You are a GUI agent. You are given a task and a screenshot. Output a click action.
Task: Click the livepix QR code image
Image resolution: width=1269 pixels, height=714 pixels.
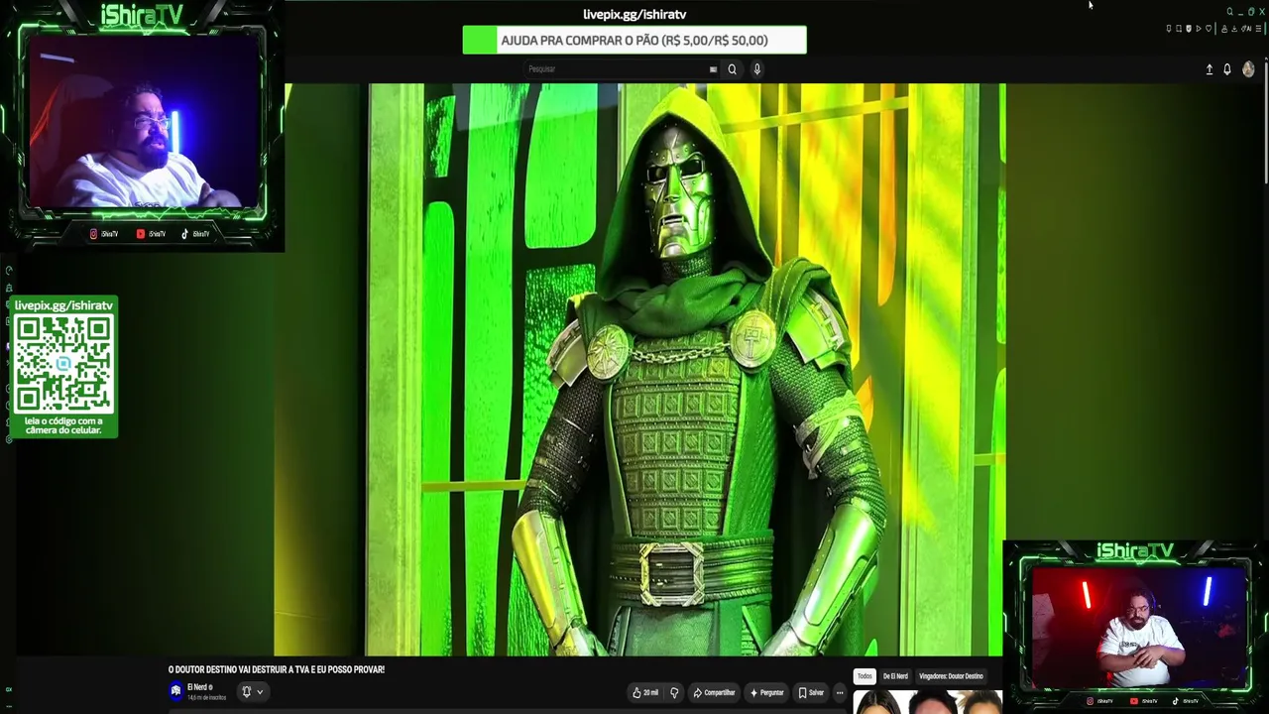(63, 364)
